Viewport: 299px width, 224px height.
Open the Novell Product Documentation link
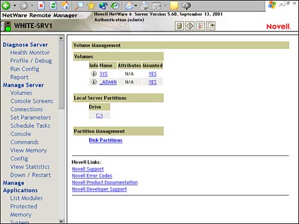coord(105,182)
